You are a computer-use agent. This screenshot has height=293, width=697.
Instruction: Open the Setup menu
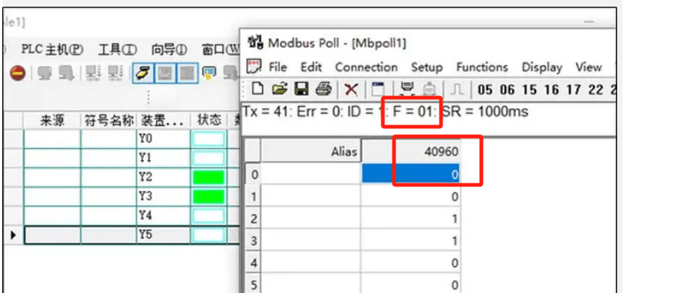[x=427, y=68]
